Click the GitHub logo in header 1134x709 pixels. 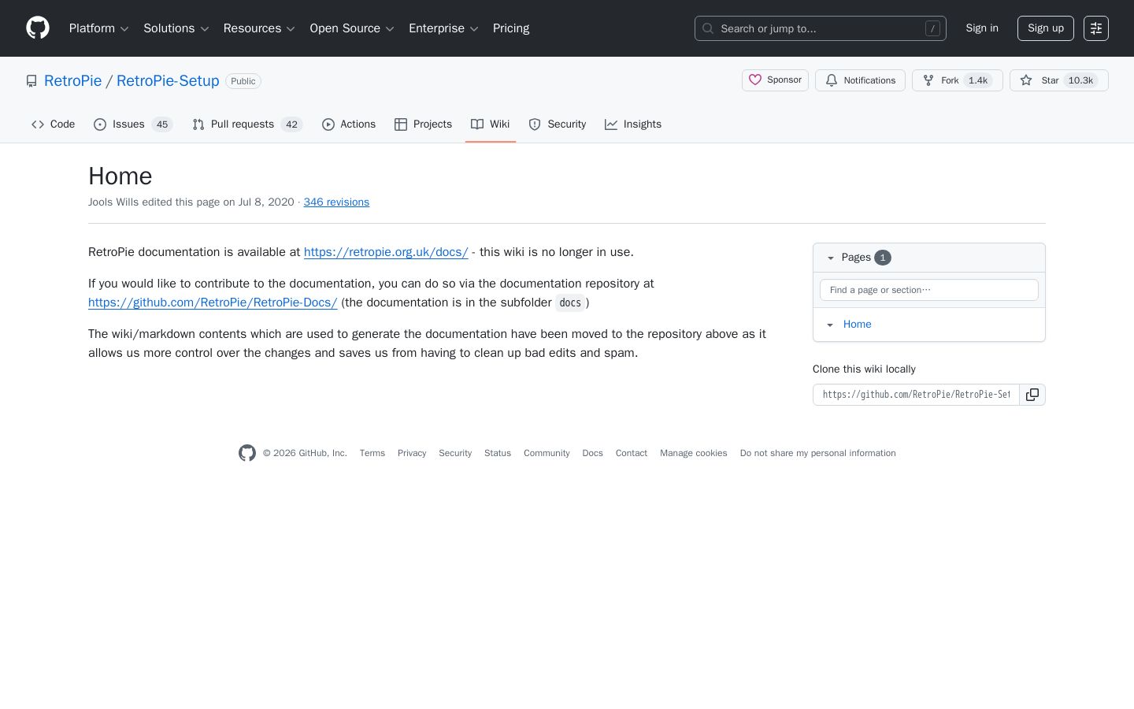pos(38,28)
